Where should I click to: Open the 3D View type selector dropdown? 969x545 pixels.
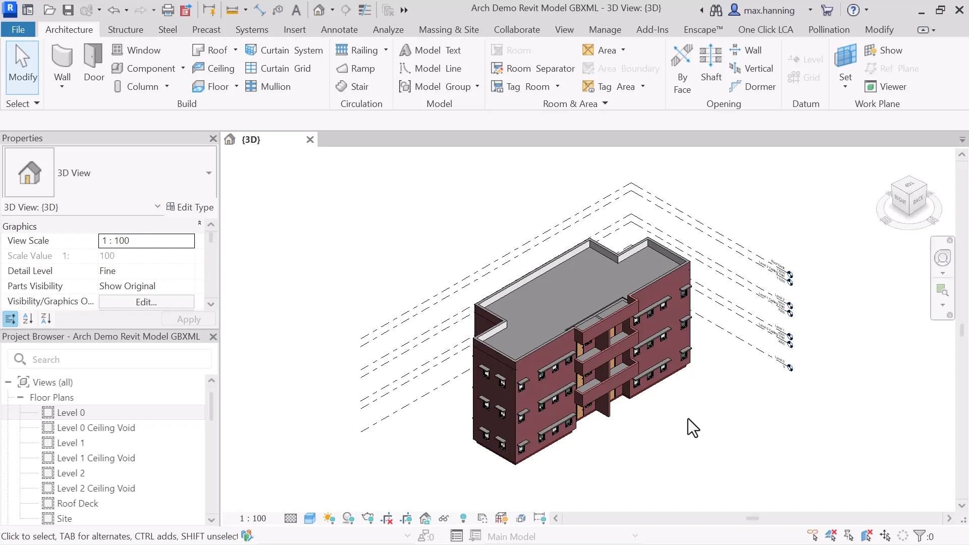[x=208, y=173]
